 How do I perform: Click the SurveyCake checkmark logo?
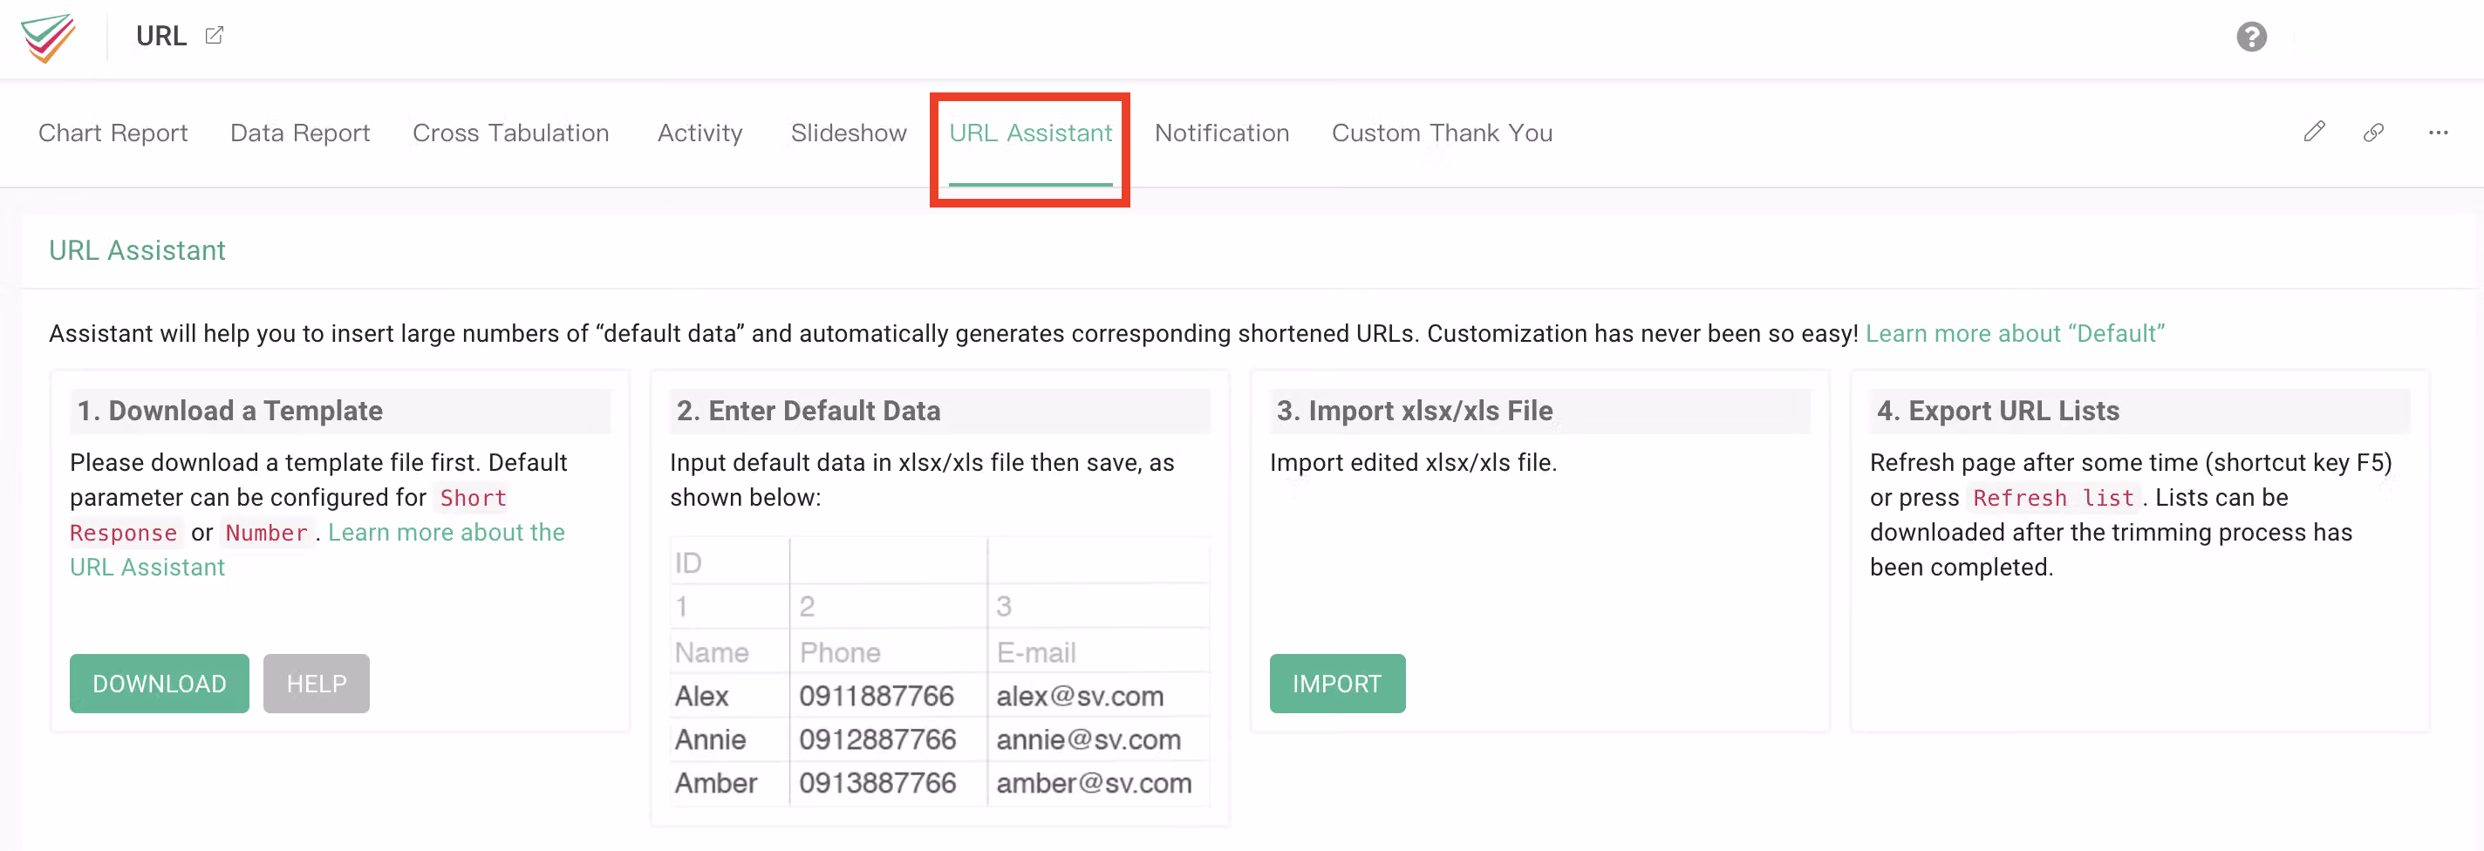coord(48,38)
